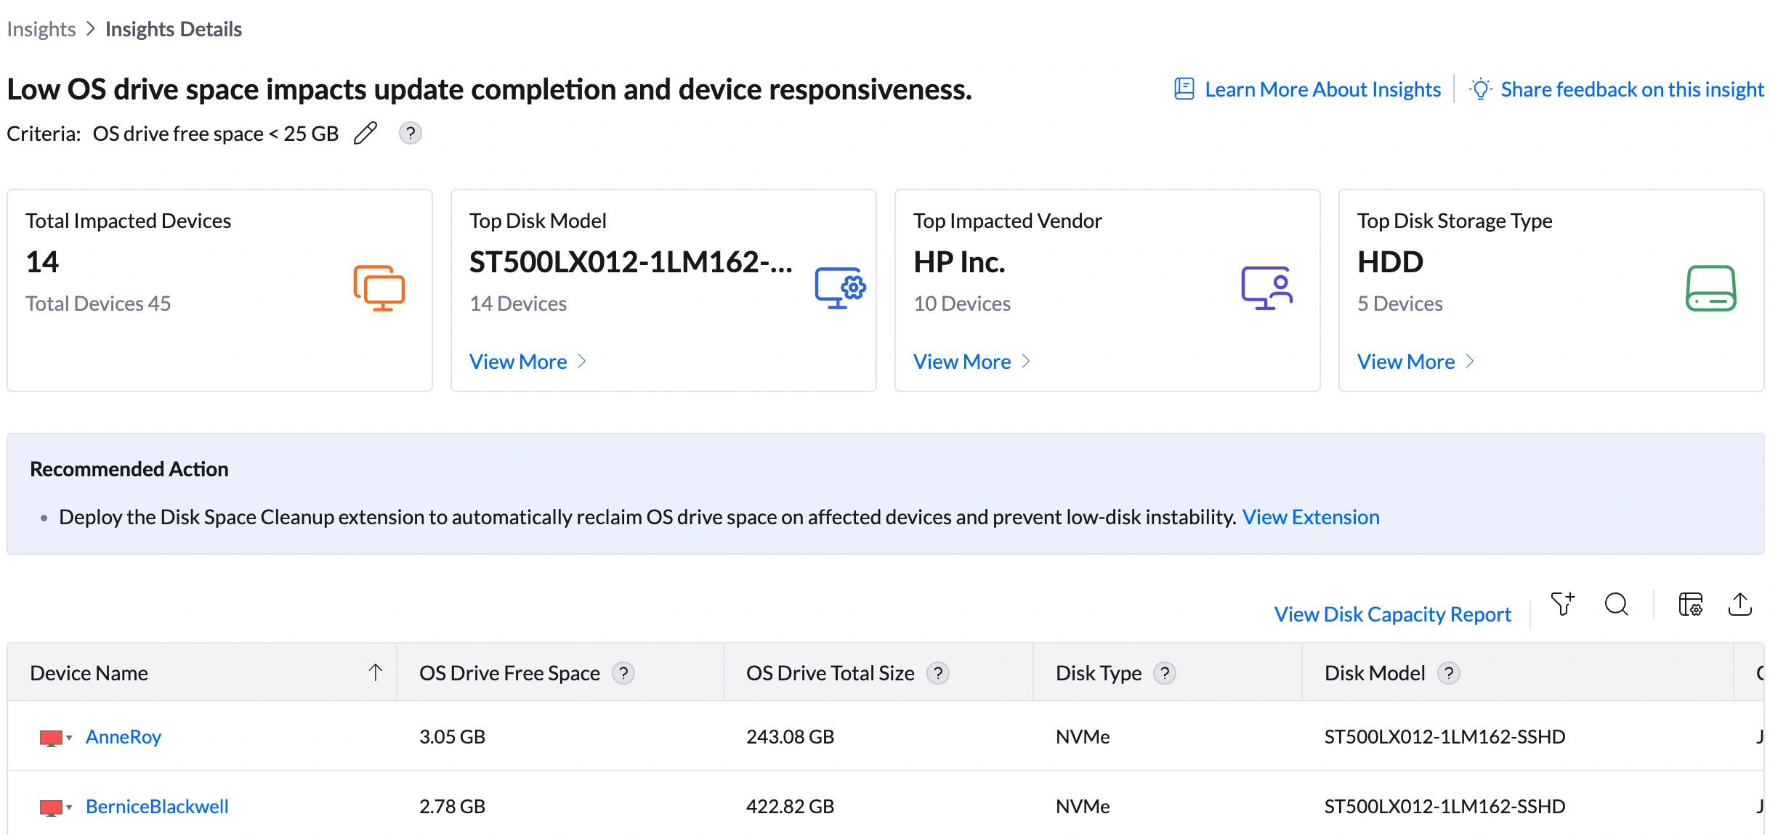Click the Recommended Action heading
1770x835 pixels.
(129, 469)
